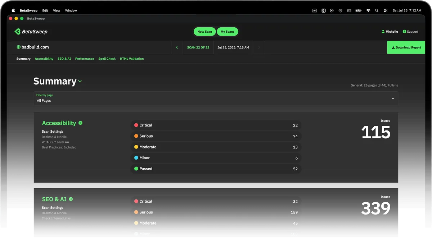432x239 pixels.
Task: Open the Window menu
Action: tap(71, 10)
